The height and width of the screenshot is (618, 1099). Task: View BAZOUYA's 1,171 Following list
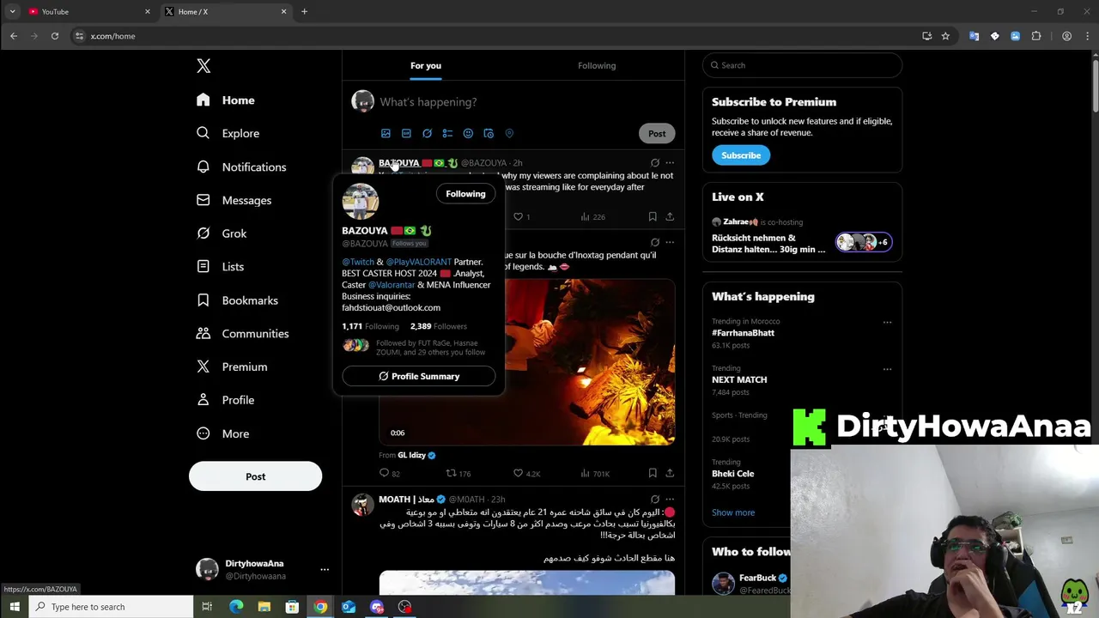(x=370, y=326)
